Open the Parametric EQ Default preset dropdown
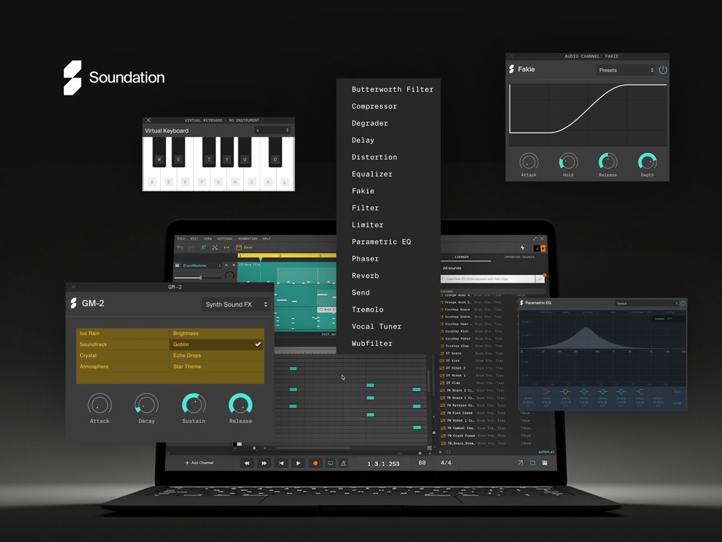 pyautogui.click(x=646, y=304)
